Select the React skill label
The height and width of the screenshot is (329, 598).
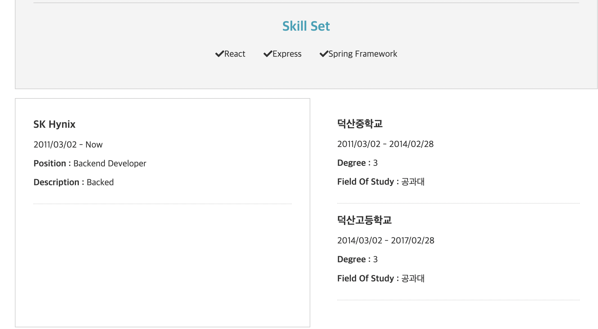point(235,54)
